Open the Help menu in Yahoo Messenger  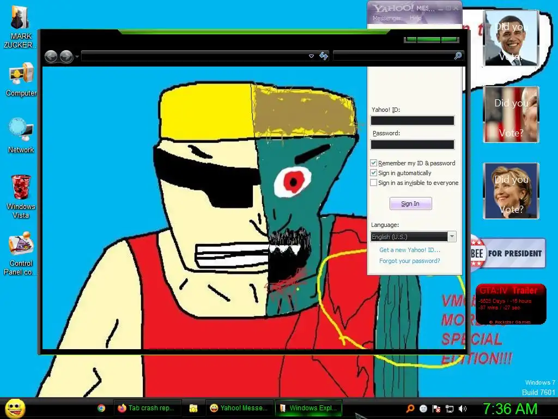[x=415, y=18]
